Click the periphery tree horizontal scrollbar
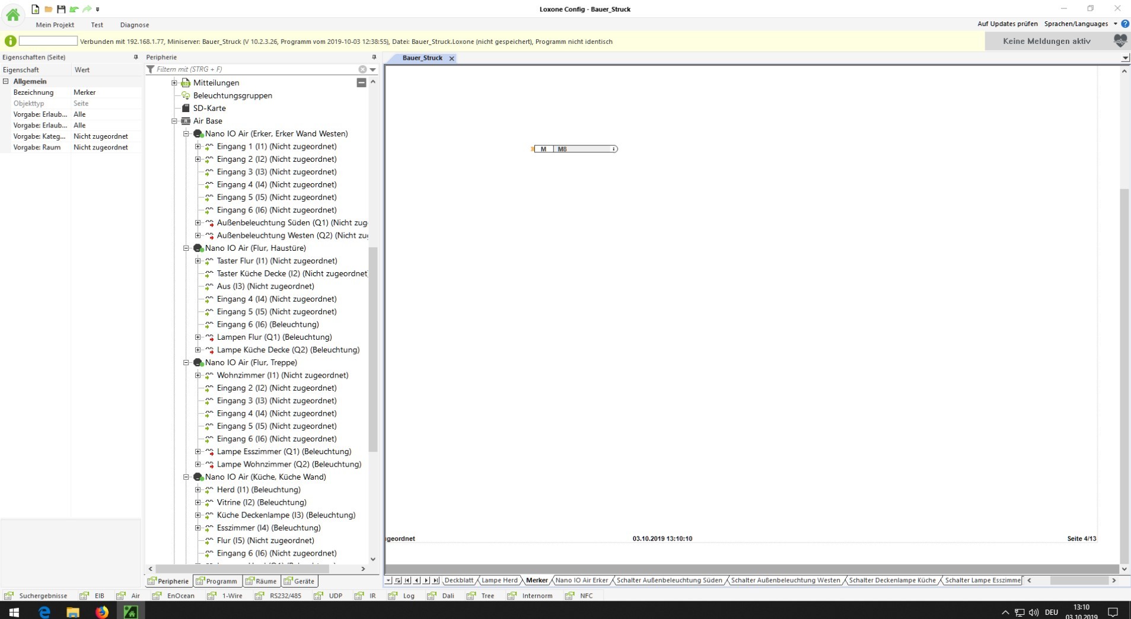 (241, 569)
